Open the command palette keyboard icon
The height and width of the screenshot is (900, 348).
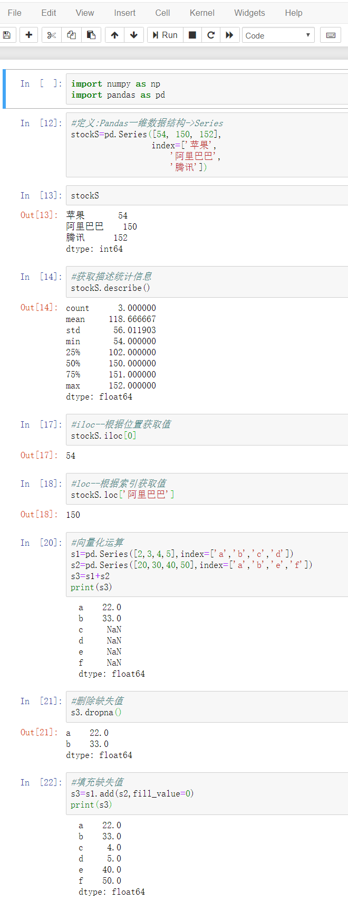(x=331, y=35)
